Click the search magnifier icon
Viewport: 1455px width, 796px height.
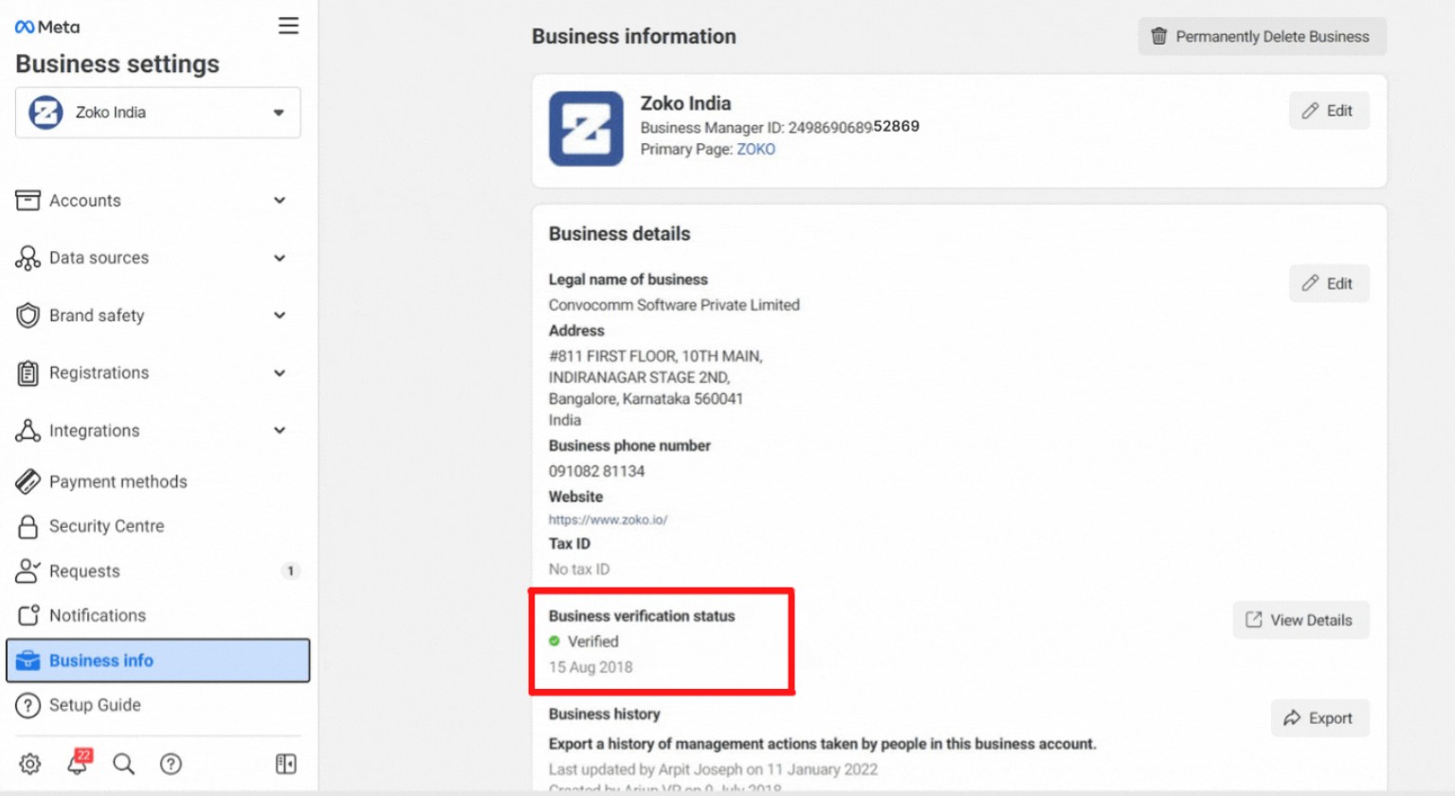click(123, 764)
